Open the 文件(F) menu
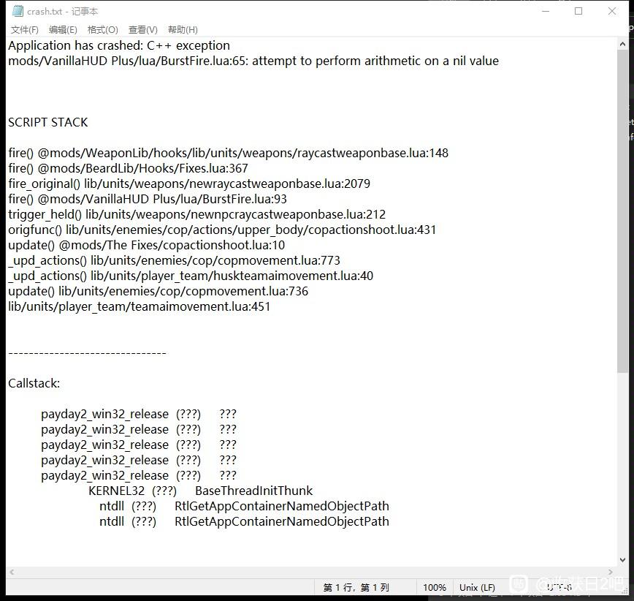Screen dimensions: 634x601 [25, 29]
